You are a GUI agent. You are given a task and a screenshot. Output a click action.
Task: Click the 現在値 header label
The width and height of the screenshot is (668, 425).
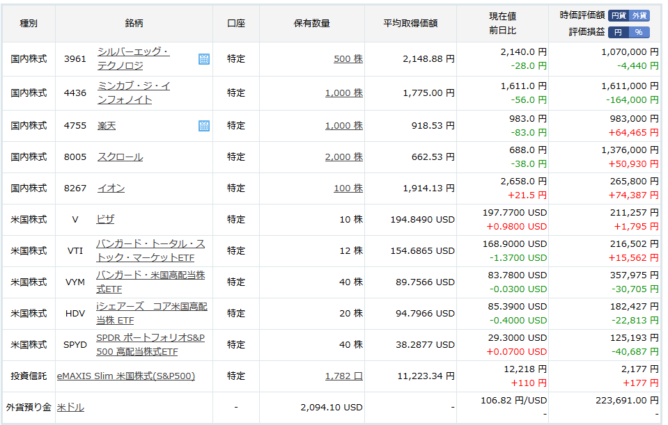tap(502, 17)
